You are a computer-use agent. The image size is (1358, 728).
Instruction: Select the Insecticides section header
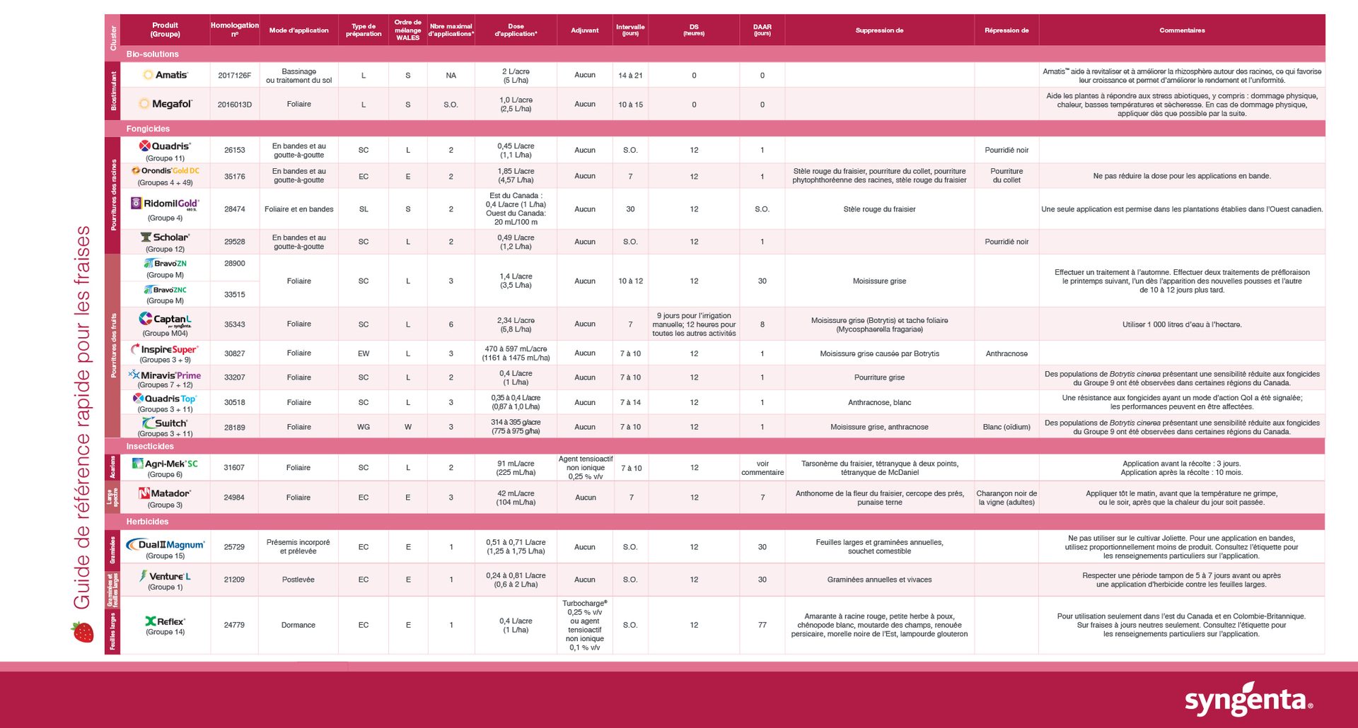click(150, 446)
